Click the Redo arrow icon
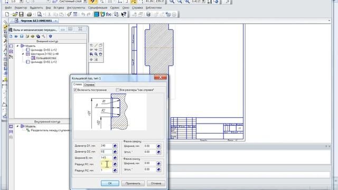 click(89, 14)
